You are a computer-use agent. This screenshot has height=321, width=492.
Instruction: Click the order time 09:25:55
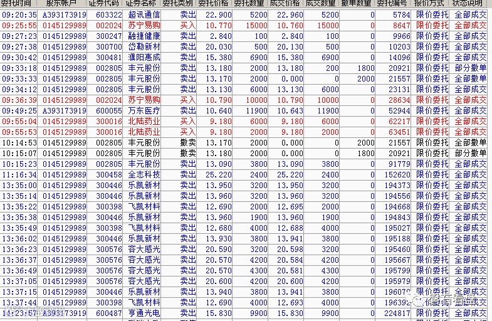[x=19, y=26]
